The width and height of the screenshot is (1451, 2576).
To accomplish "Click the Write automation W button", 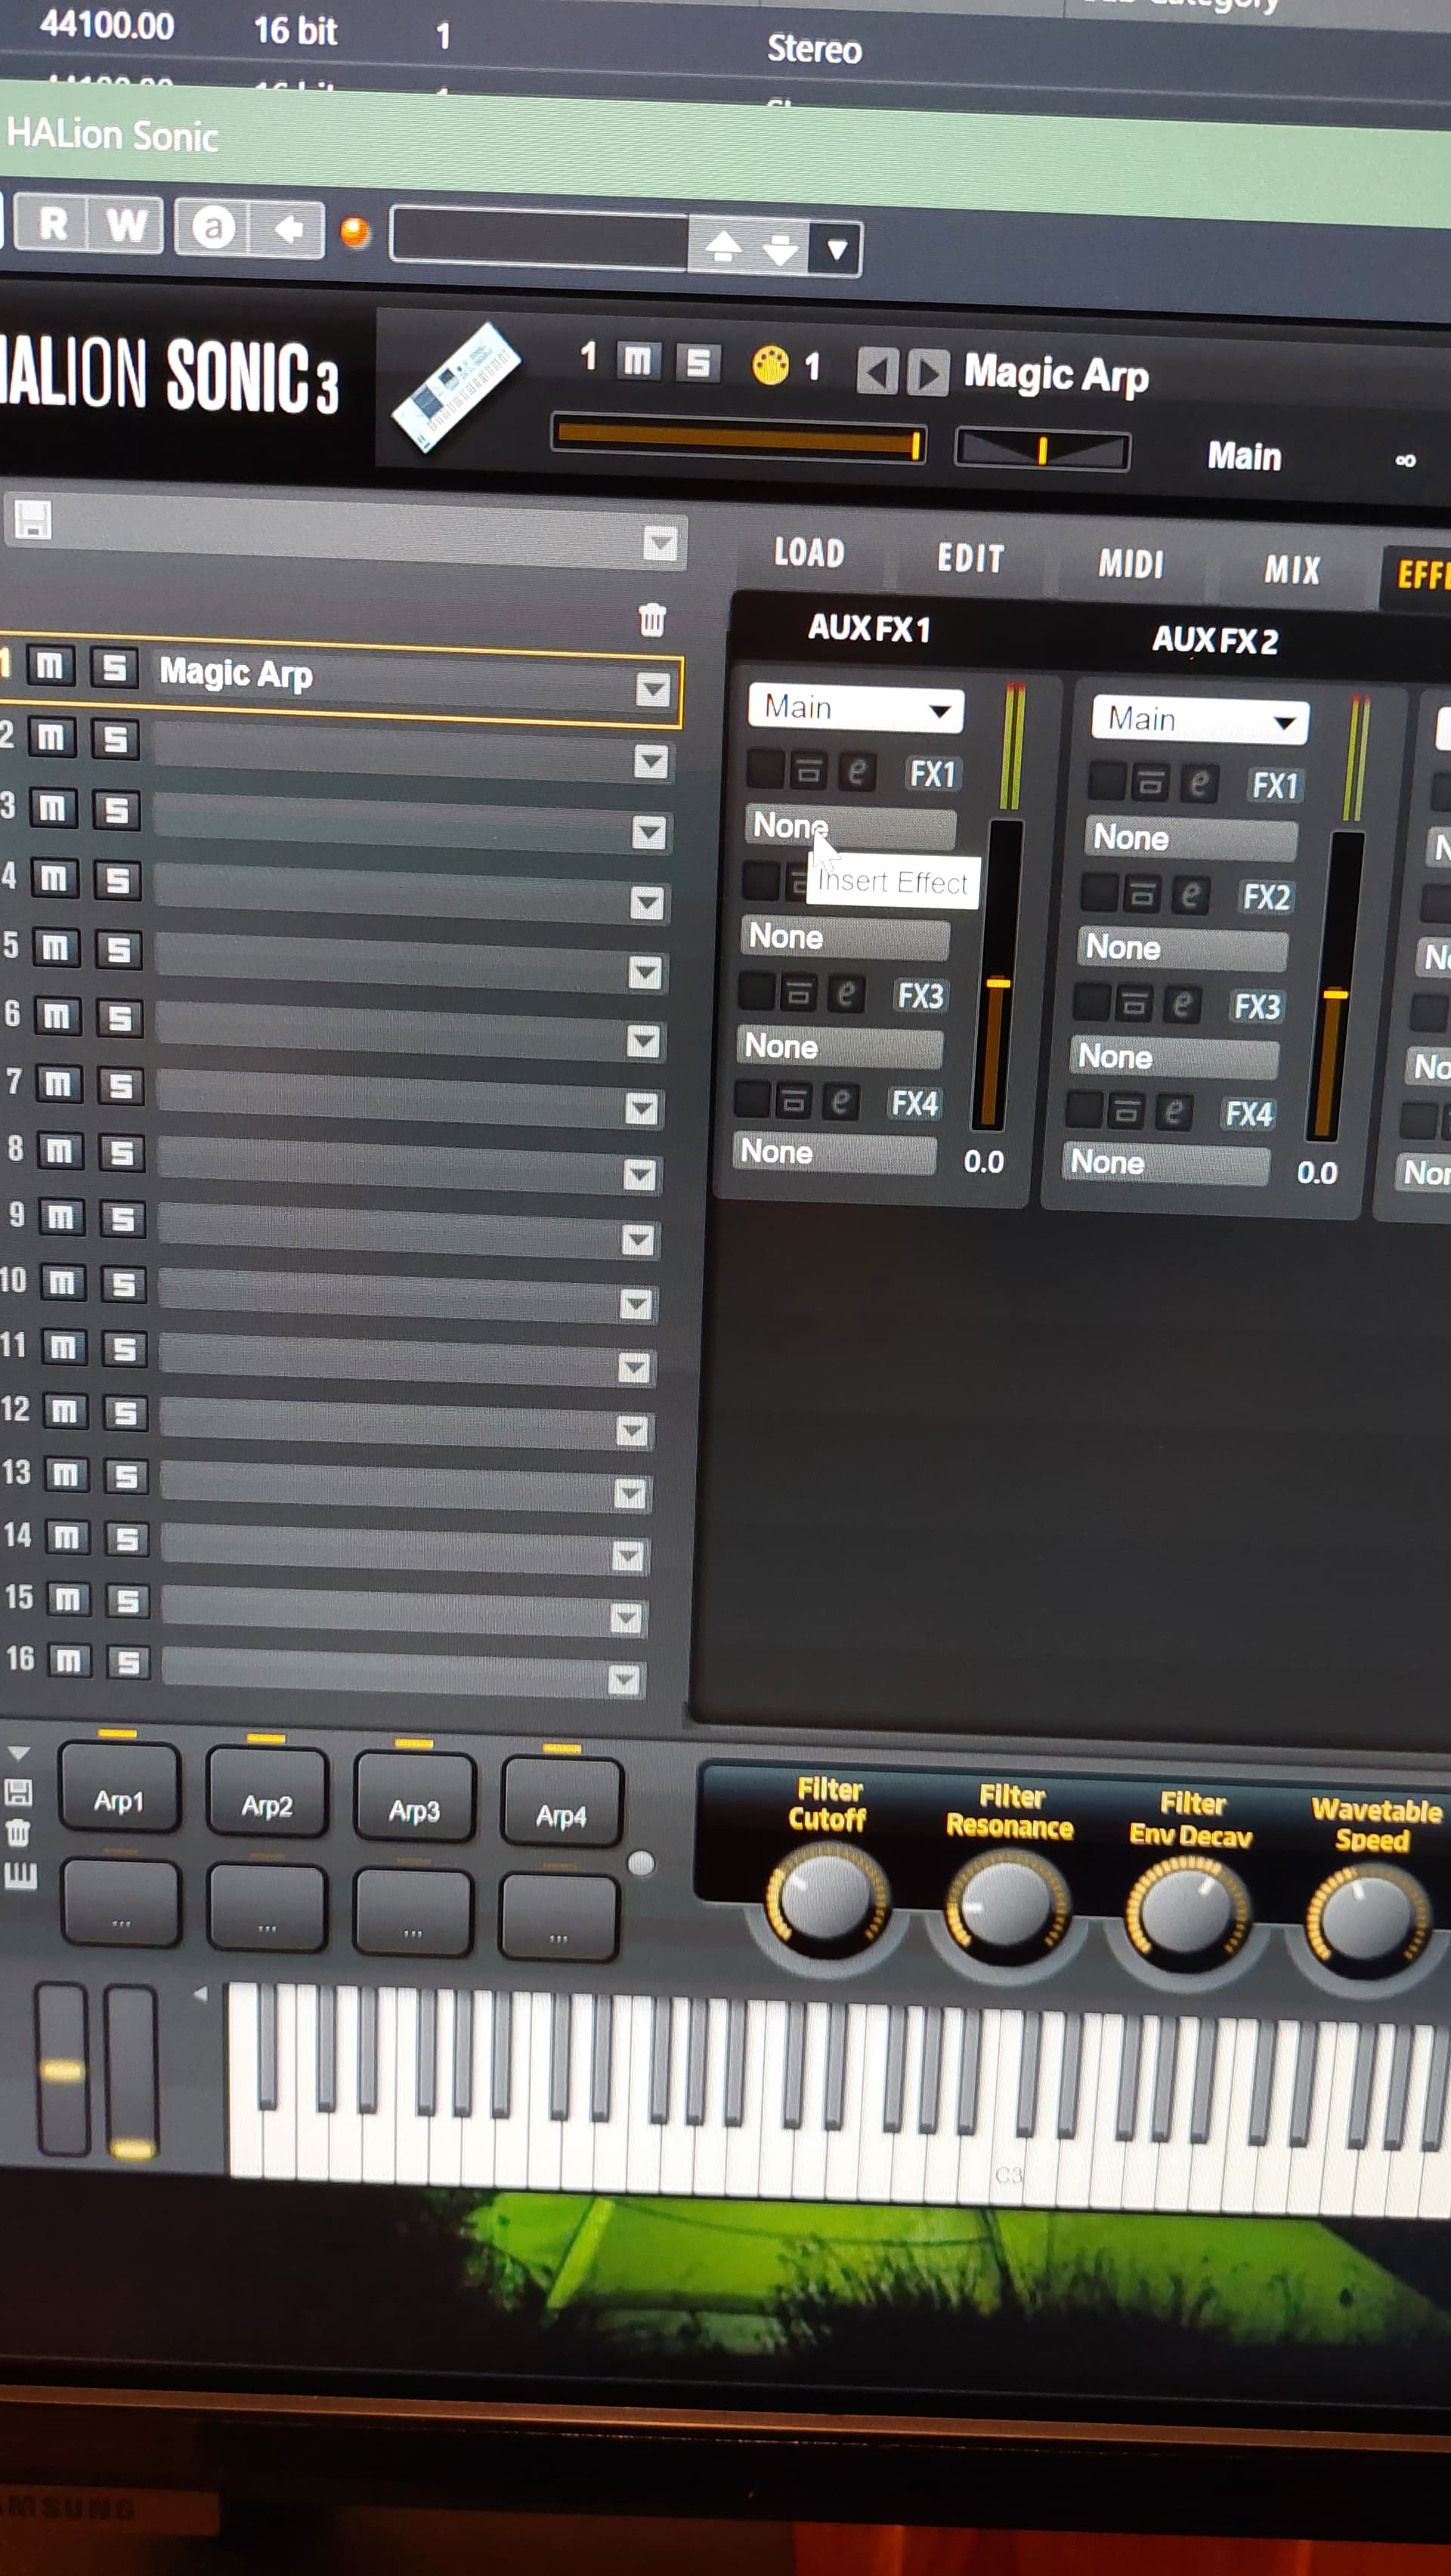I will coord(125,226).
